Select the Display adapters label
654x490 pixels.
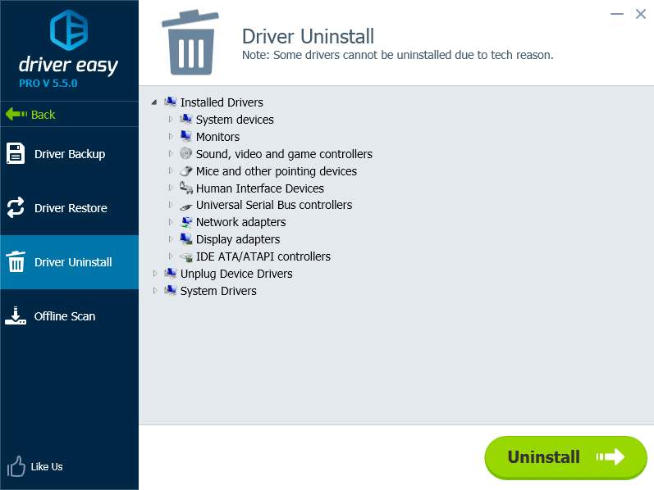[x=238, y=239]
